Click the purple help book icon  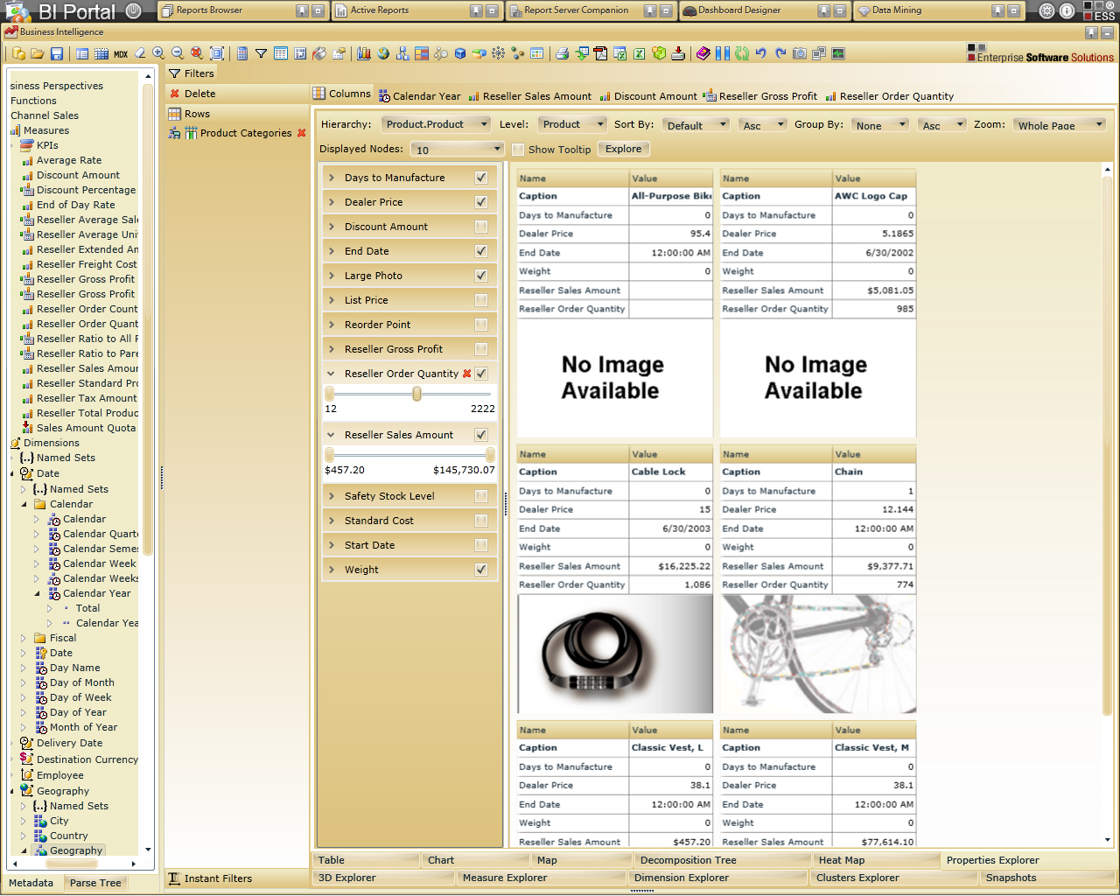coord(703,53)
